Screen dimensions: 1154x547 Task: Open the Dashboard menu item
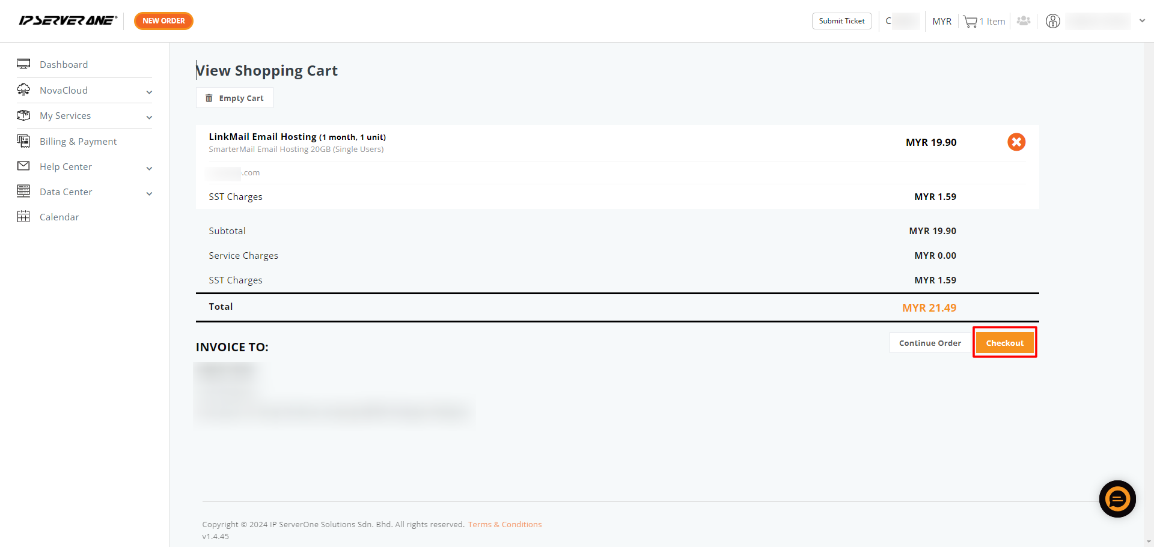[x=64, y=64]
